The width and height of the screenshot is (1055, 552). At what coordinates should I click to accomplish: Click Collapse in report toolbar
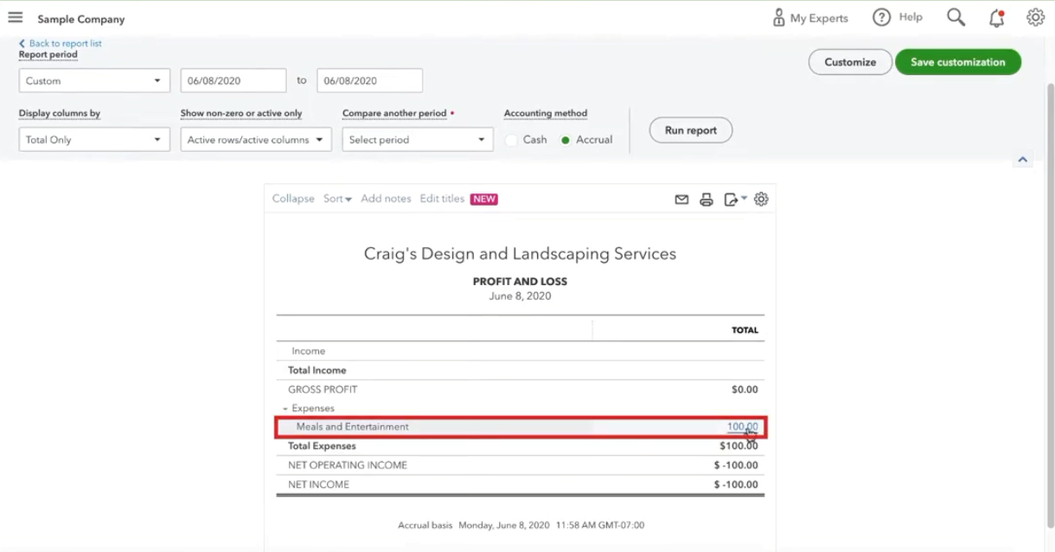(x=293, y=199)
